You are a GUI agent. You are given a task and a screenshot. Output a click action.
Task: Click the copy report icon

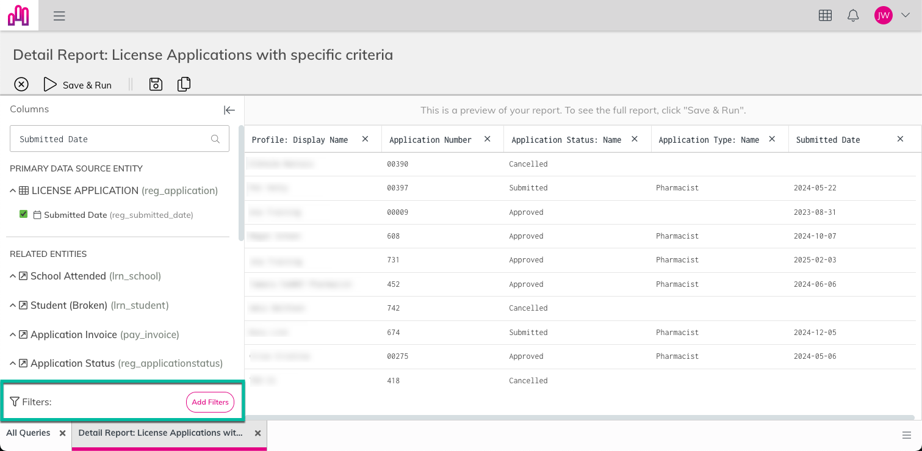coord(184,84)
